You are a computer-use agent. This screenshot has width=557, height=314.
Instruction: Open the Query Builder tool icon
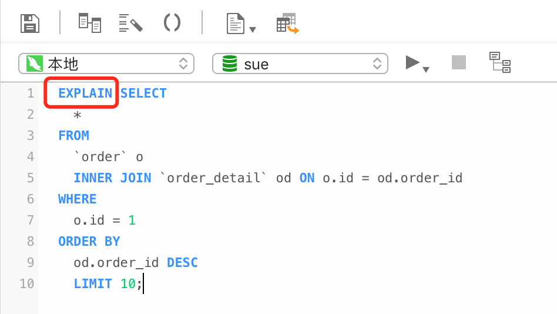90,23
